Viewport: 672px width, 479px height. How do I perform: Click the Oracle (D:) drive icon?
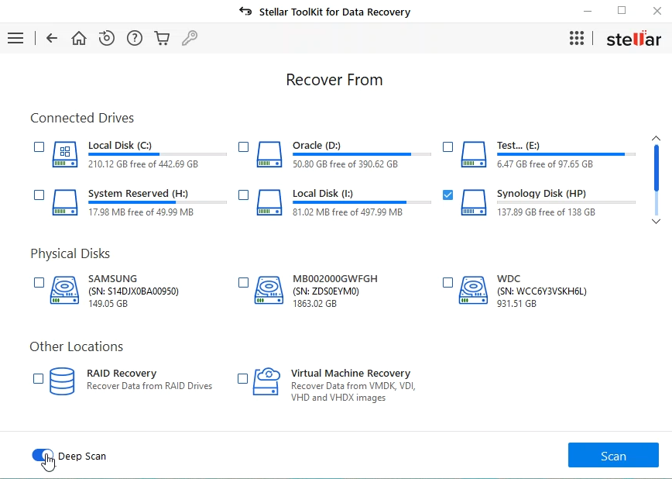click(269, 154)
